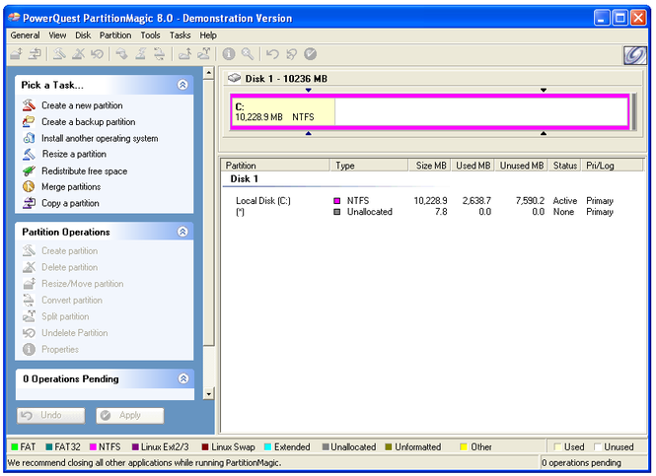
Task: Open the Tools menu
Action: pos(150,35)
